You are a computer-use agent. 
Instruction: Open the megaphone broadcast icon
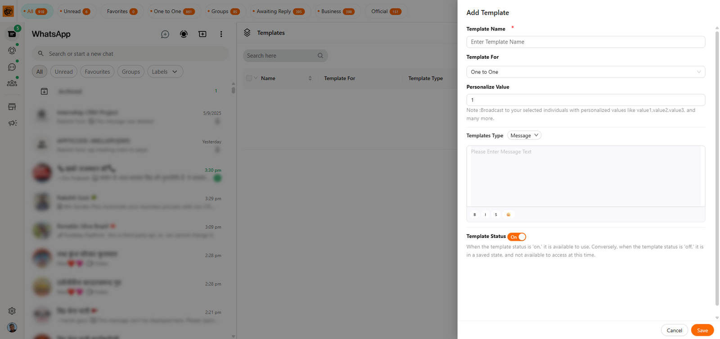point(12,123)
